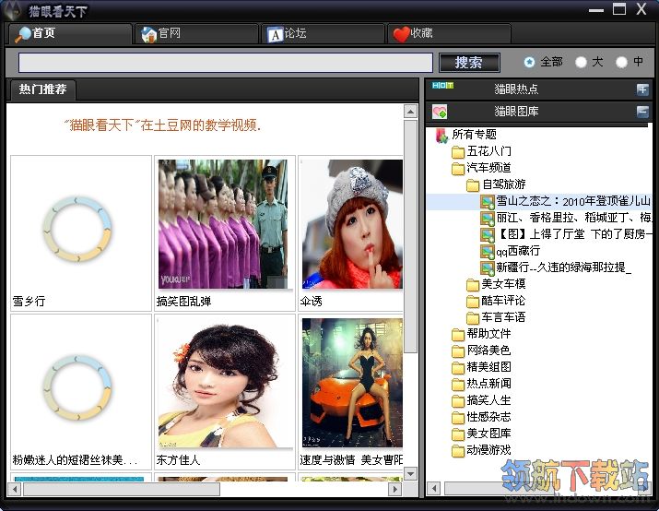
Task: Click the heart picture icon beside 猫眼图库
Action: (440, 112)
